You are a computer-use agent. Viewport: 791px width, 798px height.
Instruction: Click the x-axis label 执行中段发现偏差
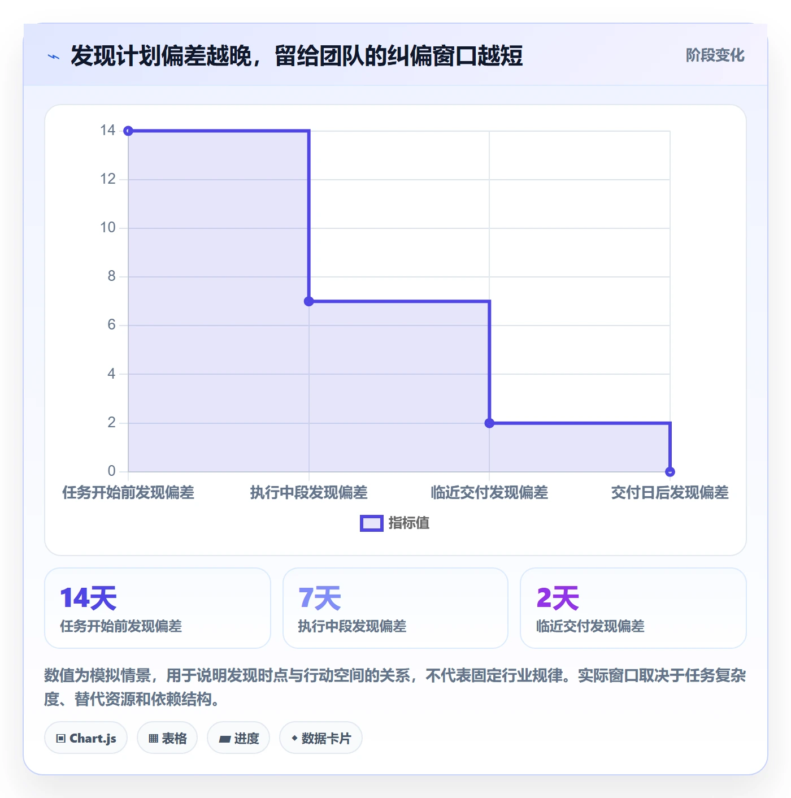tap(309, 493)
